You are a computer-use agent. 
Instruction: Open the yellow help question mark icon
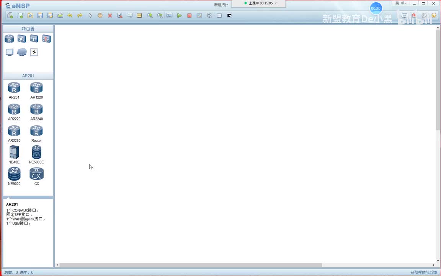(x=434, y=15)
